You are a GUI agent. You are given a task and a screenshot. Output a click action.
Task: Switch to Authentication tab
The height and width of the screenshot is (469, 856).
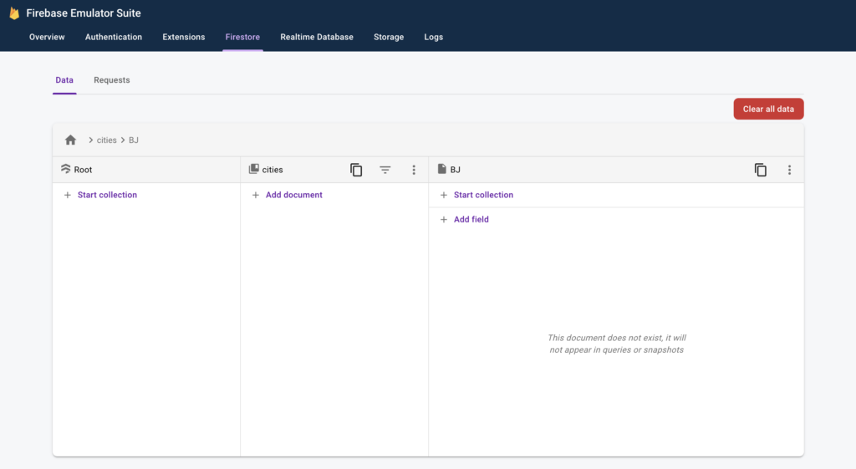pos(114,37)
